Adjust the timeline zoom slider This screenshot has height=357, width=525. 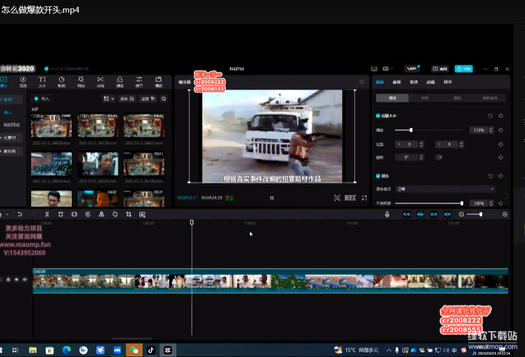[x=481, y=214]
